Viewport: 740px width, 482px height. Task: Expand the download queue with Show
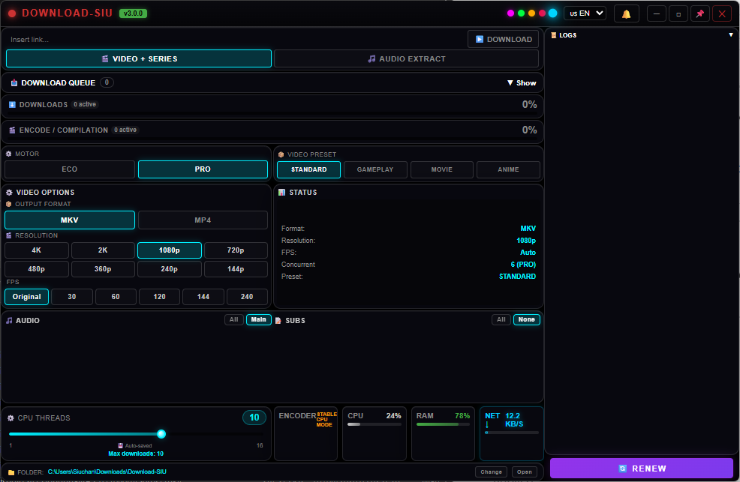(x=522, y=83)
